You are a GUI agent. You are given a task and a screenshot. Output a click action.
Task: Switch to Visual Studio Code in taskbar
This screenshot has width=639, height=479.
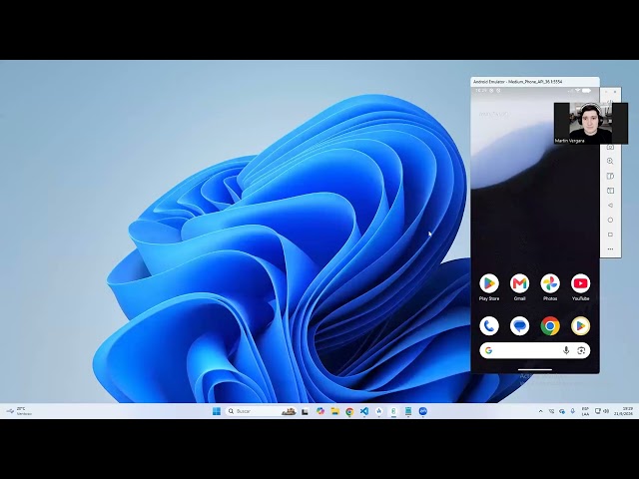(x=364, y=411)
